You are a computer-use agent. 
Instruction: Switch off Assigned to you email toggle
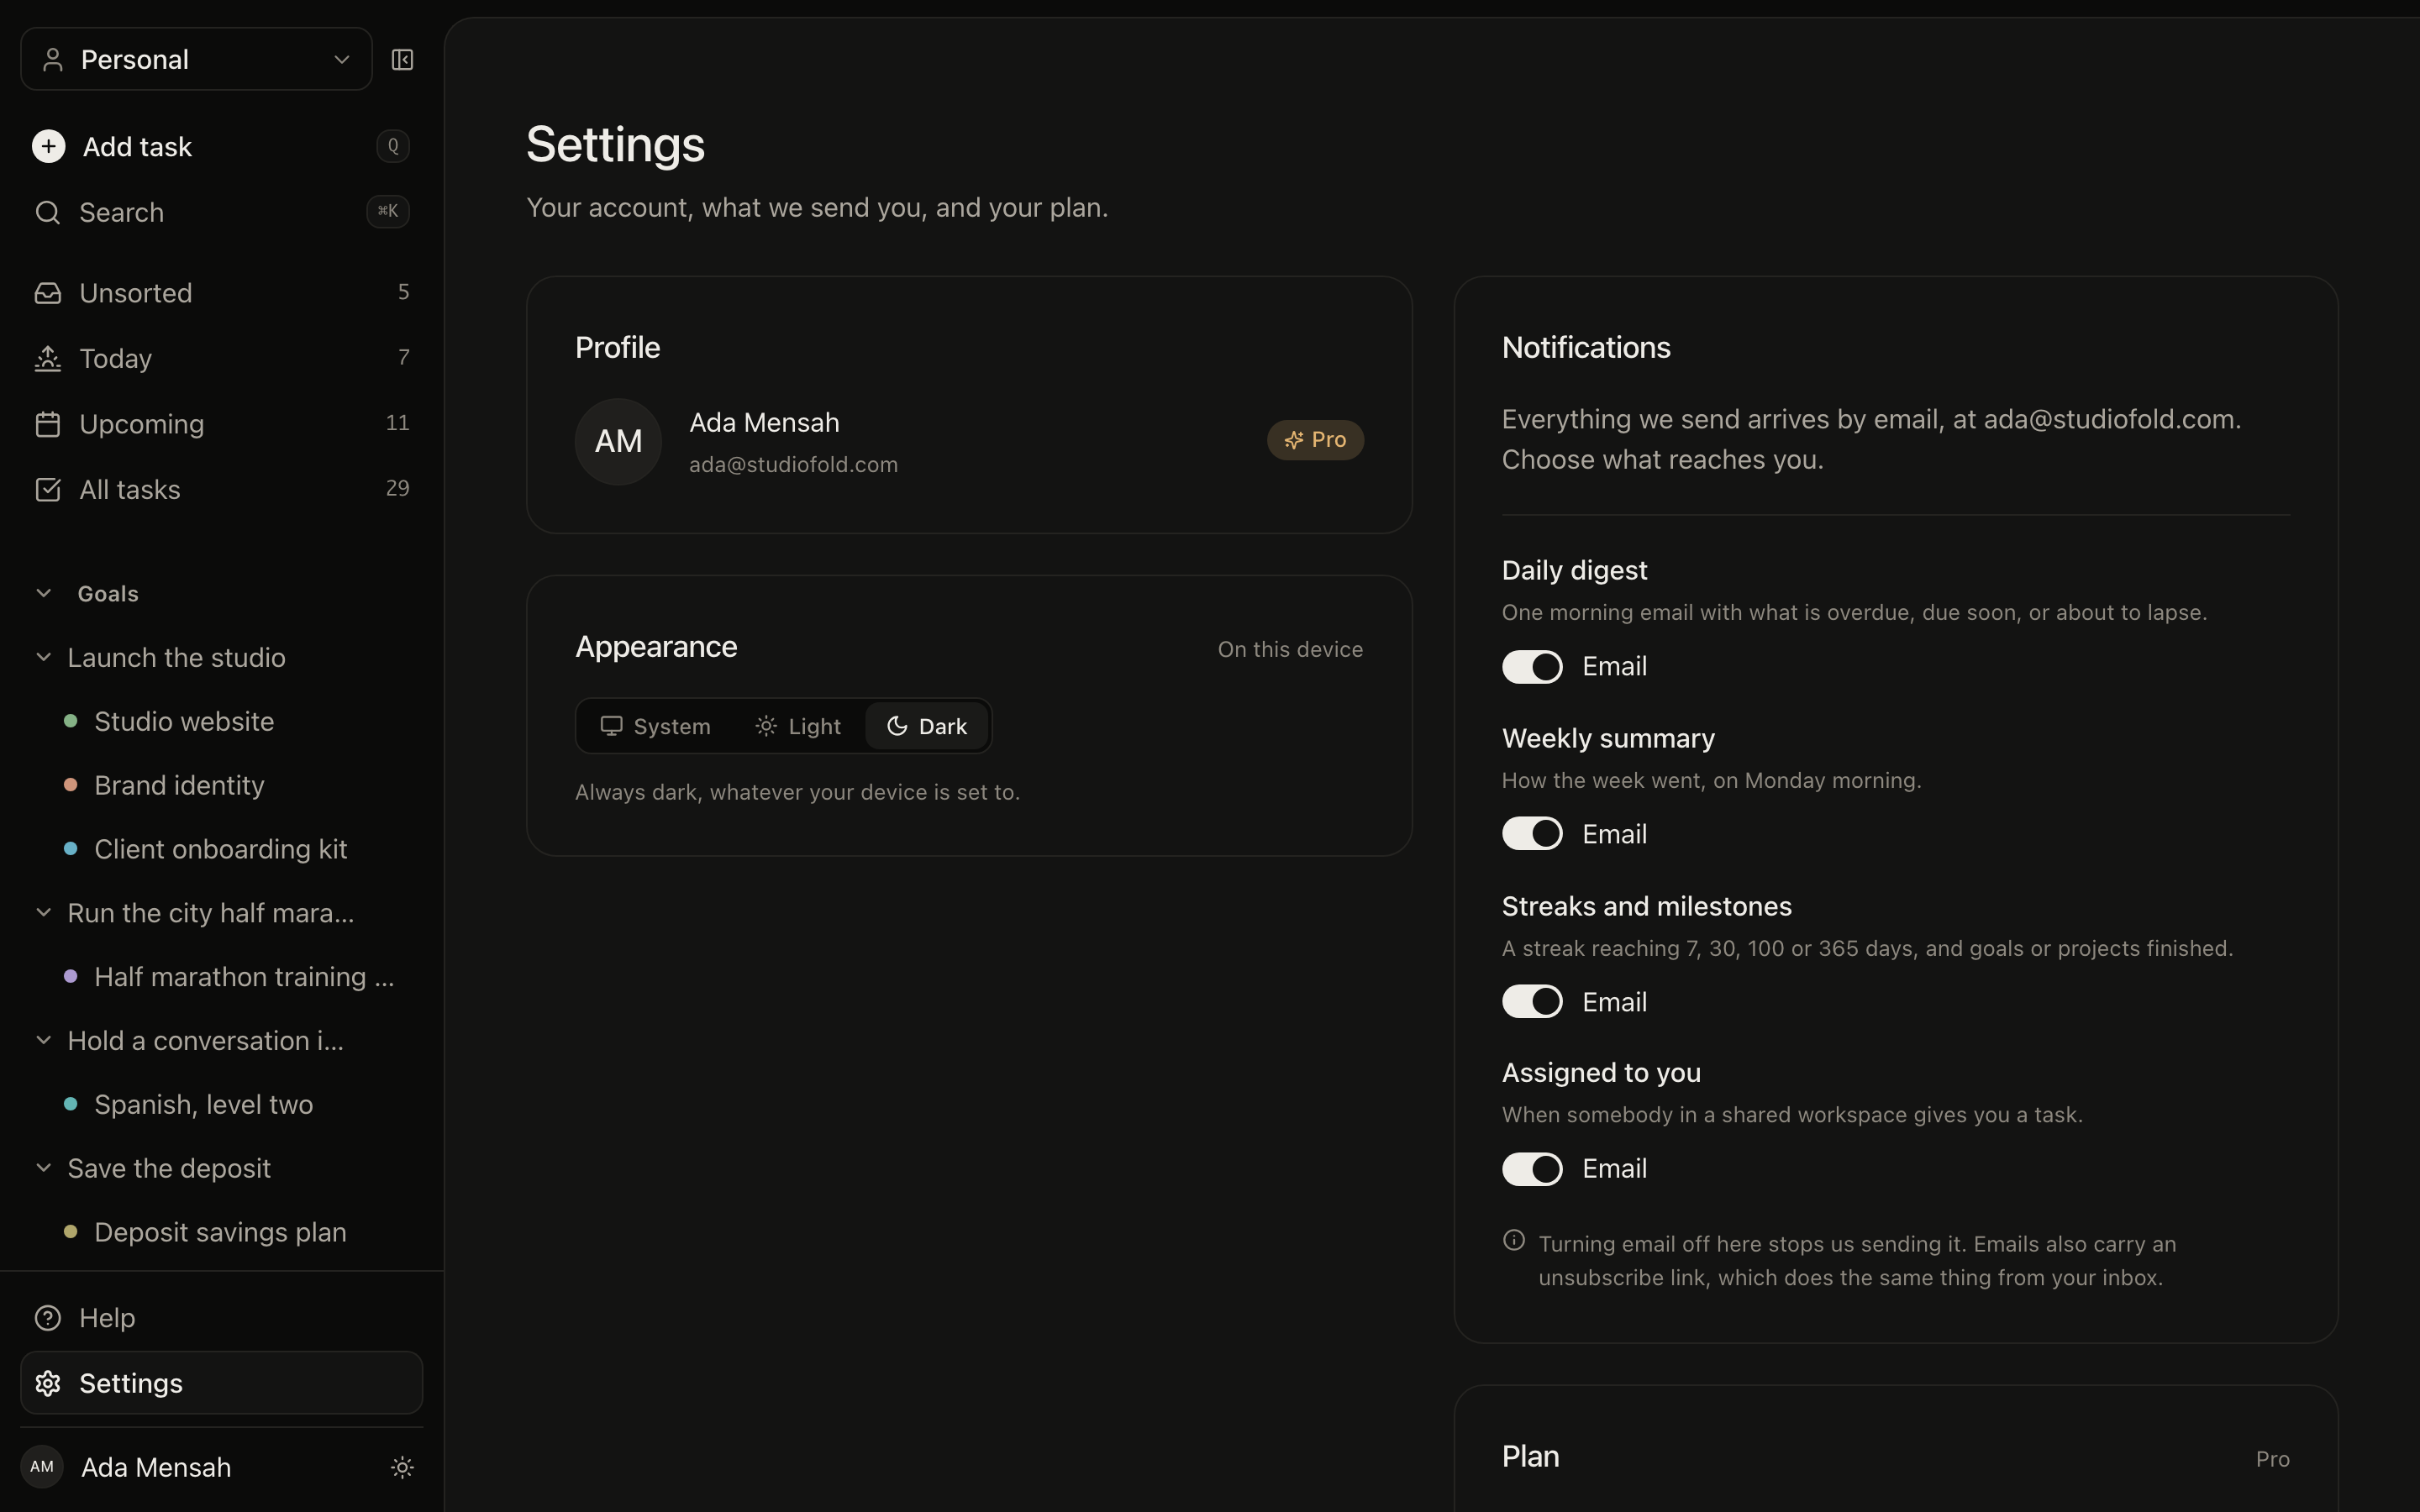click(x=1532, y=1169)
